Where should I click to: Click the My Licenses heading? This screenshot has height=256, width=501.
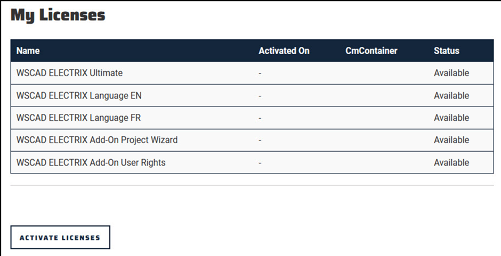click(x=58, y=15)
